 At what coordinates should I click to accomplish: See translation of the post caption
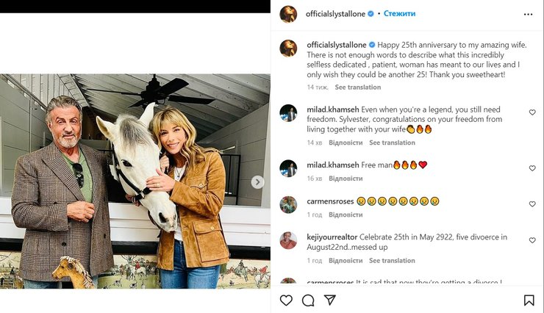(x=357, y=87)
